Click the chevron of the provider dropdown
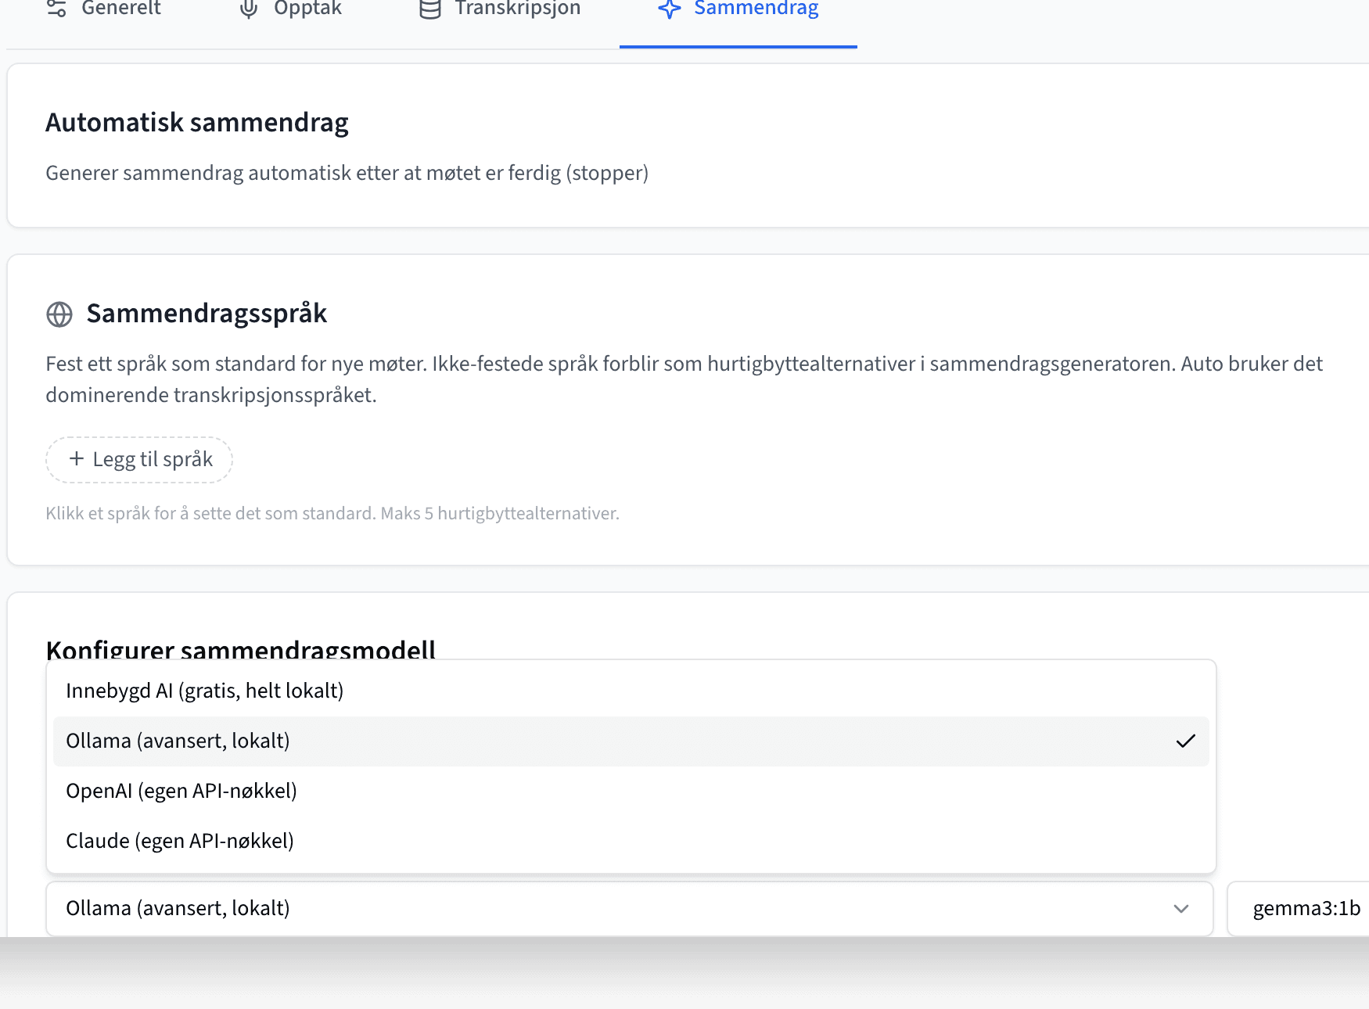Screen dimensions: 1369x1009 1181,909
